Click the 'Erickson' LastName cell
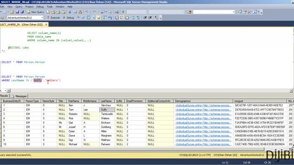The width and height of the screenshot is (294, 165). pos(107,122)
